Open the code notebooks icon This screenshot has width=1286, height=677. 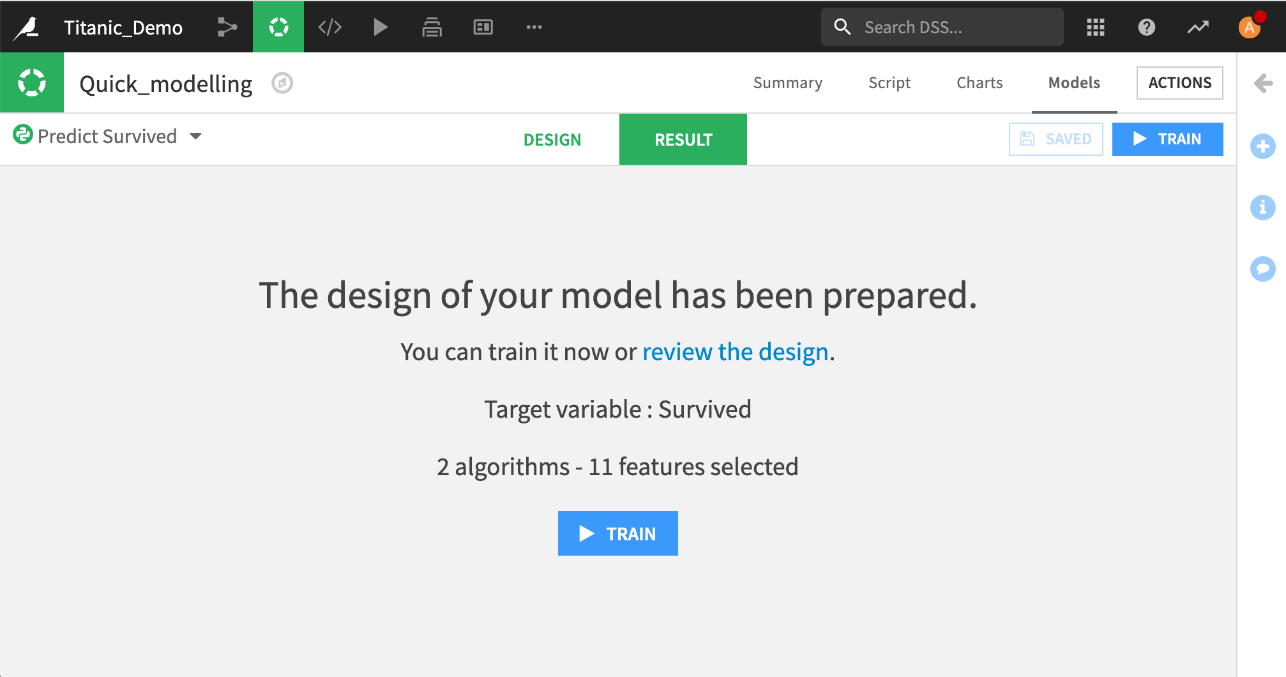(330, 27)
